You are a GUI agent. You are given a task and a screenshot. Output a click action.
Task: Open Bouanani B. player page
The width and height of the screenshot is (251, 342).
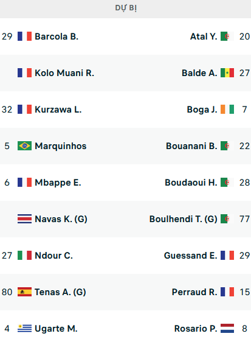pos(191,146)
